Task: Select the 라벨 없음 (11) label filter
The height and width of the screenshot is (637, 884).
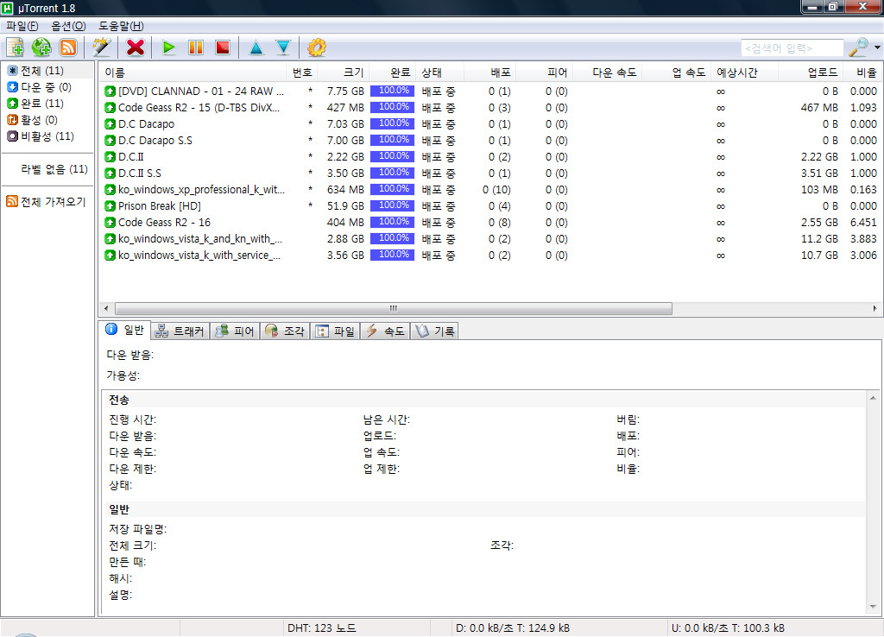Action: pyautogui.click(x=54, y=169)
